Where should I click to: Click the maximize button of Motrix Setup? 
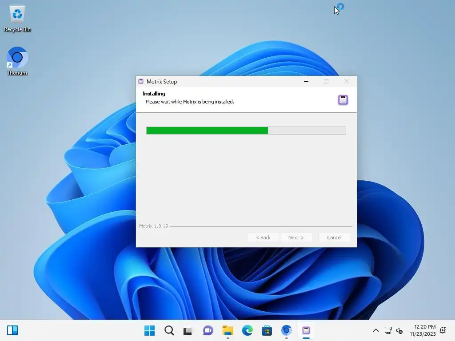(326, 82)
